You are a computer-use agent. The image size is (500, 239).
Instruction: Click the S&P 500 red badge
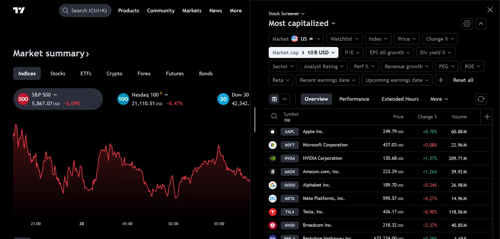pos(23,99)
